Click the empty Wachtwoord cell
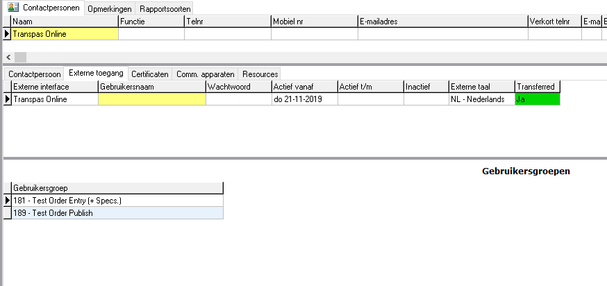 [238, 99]
